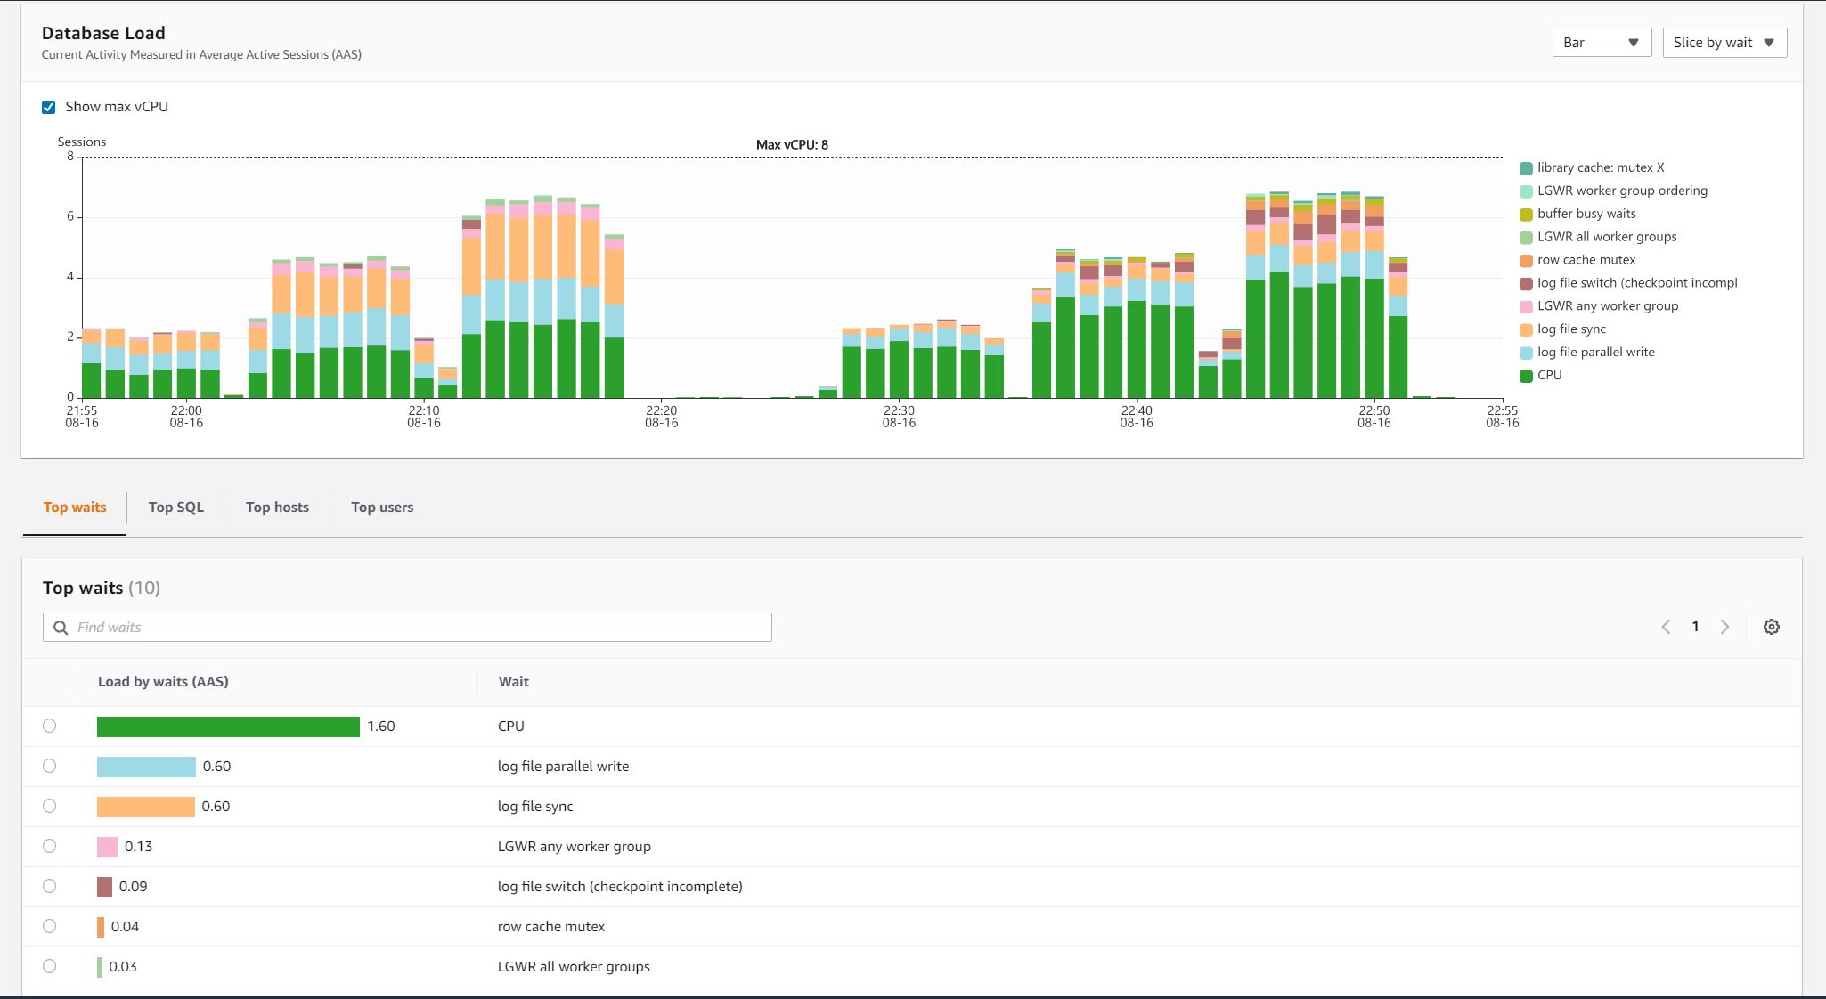Select the log file sync radio button
The height and width of the screenshot is (999, 1826).
(x=50, y=806)
